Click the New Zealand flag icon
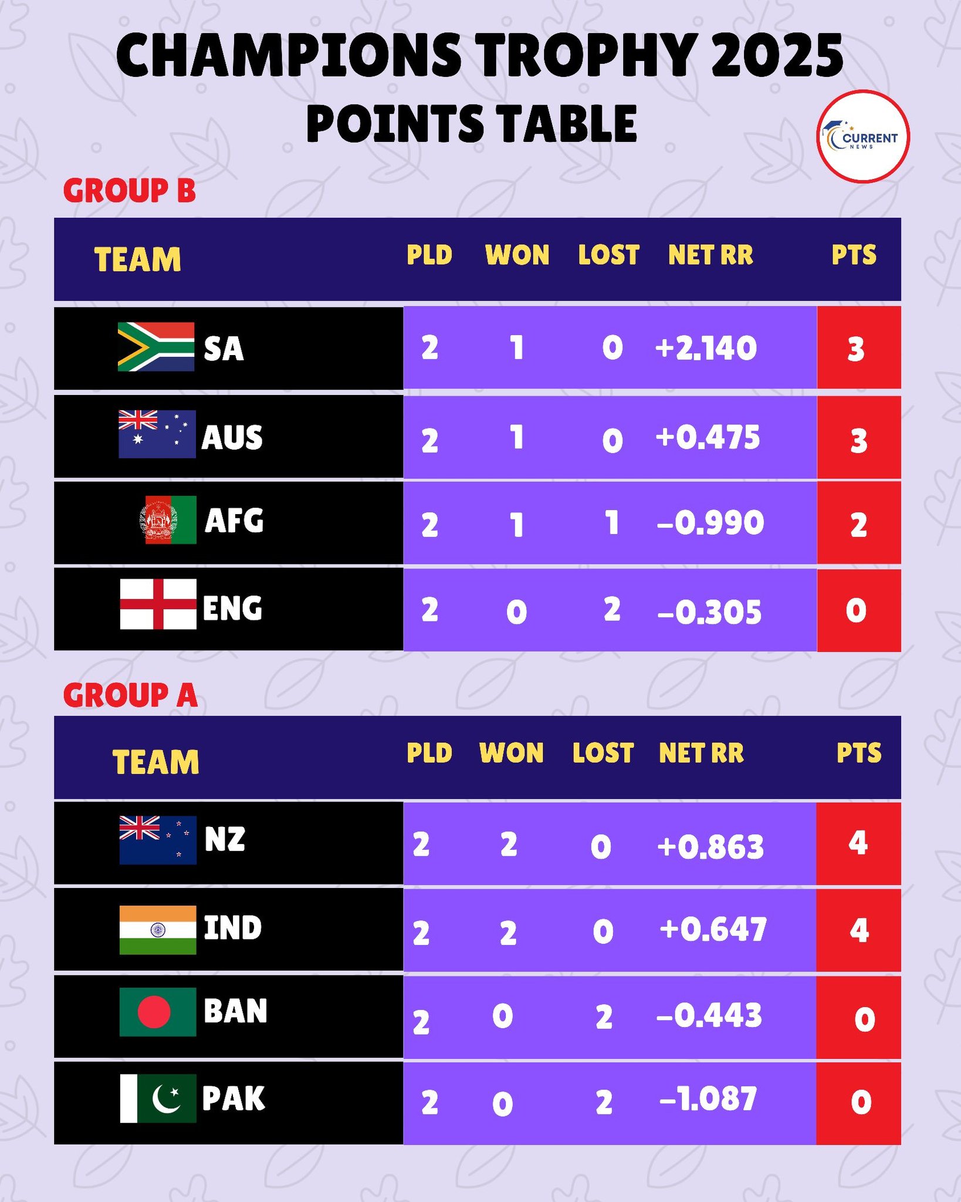Viewport: 961px width, 1202px height. pos(158,840)
